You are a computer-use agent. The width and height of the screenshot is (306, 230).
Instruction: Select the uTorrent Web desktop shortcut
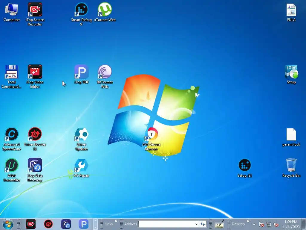[105, 12]
